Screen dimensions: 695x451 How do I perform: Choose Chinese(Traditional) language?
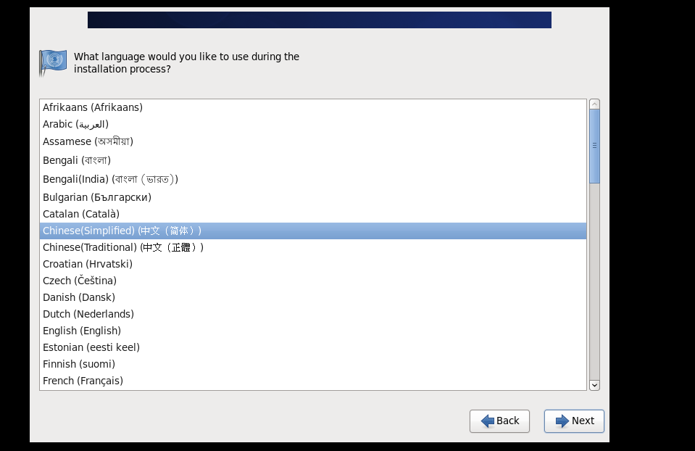tap(313, 247)
